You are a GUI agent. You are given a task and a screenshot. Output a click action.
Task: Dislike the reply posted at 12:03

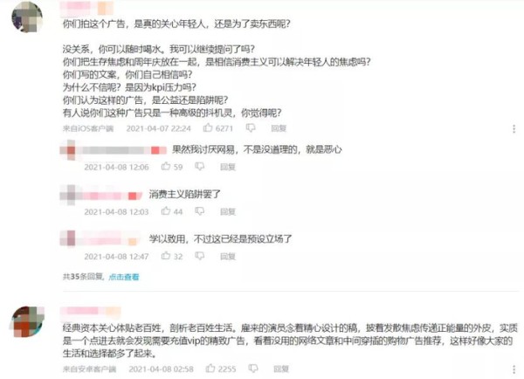[199, 211]
